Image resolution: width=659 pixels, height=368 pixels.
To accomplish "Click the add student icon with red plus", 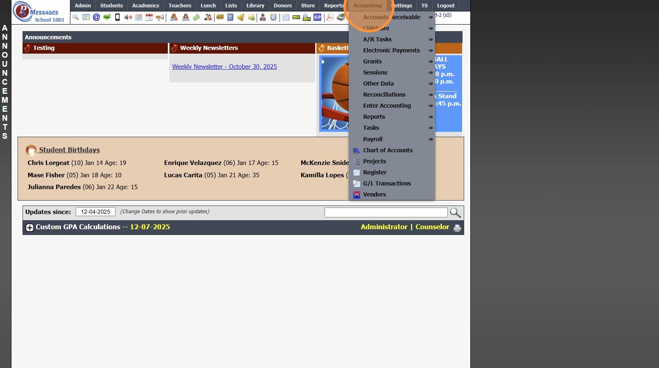I will coord(174,17).
